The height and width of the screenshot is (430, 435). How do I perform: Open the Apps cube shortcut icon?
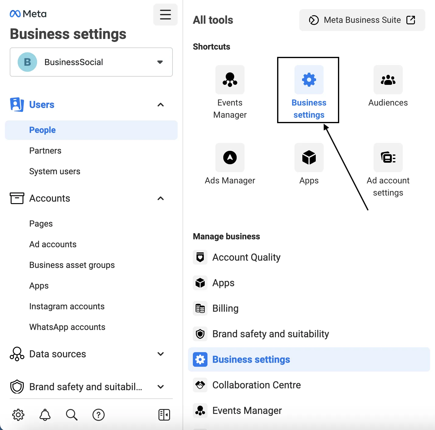point(309,158)
